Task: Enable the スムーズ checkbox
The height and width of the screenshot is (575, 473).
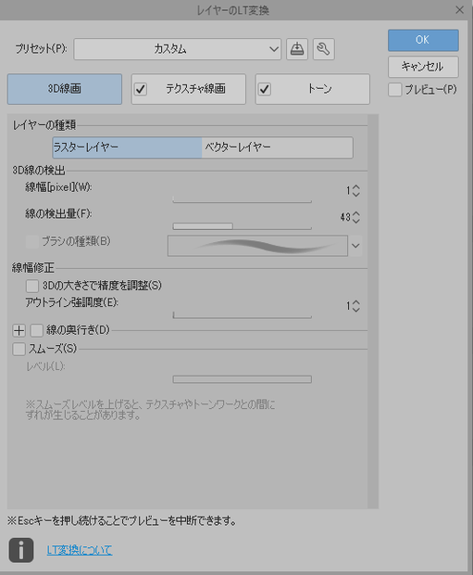Action: tap(19, 349)
